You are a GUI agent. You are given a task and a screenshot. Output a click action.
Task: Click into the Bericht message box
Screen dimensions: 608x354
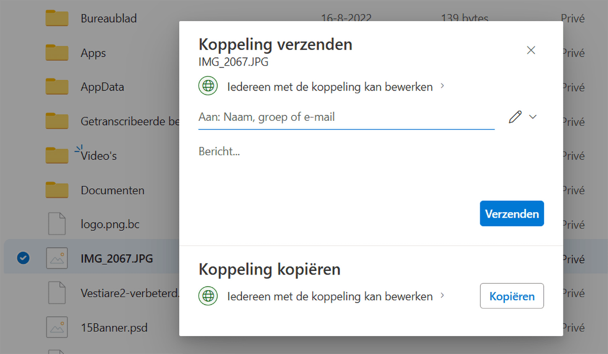(x=370, y=165)
